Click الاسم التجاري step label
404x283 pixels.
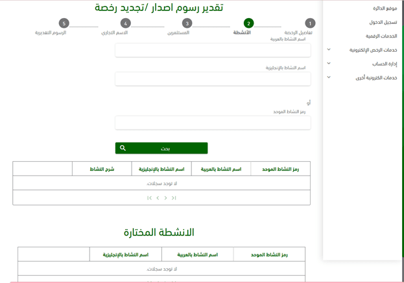(x=115, y=32)
